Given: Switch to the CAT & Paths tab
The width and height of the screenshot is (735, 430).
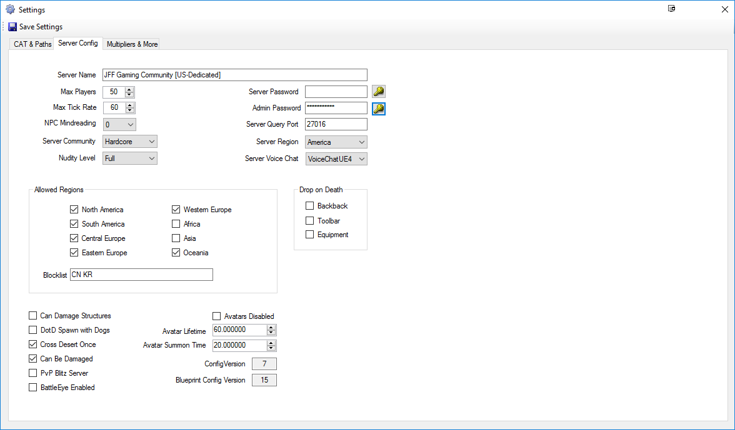Looking at the screenshot, I should (32, 44).
